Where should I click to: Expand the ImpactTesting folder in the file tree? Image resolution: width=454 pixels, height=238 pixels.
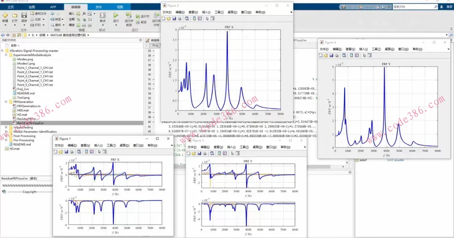coord(6,127)
